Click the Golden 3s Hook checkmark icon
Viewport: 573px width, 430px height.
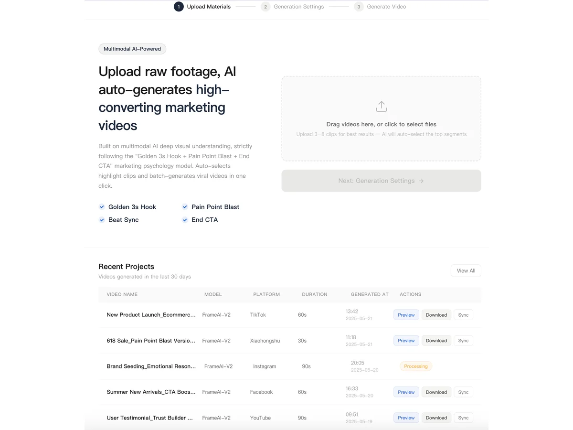click(x=102, y=207)
